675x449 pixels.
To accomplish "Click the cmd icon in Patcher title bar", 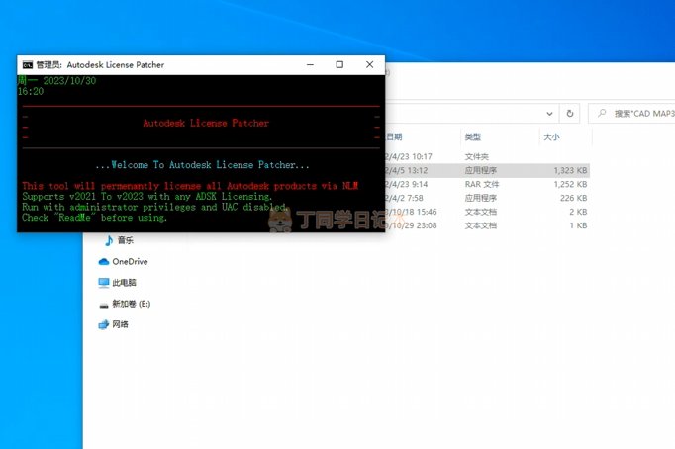I will point(28,65).
